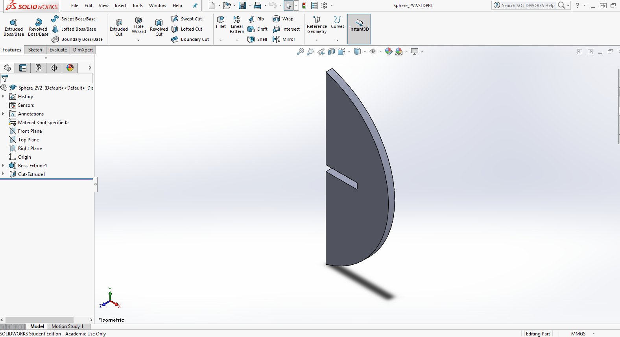Image resolution: width=620 pixels, height=337 pixels.
Task: Select the Rib tool
Action: [256, 19]
